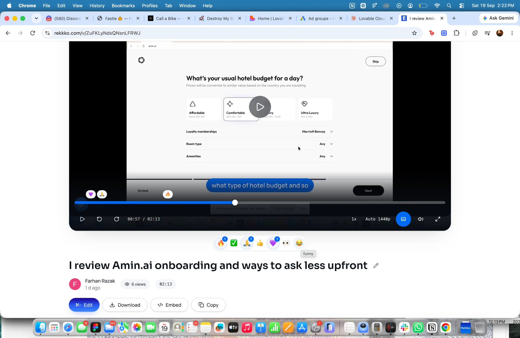React with the thumbs up emoji

260,243
